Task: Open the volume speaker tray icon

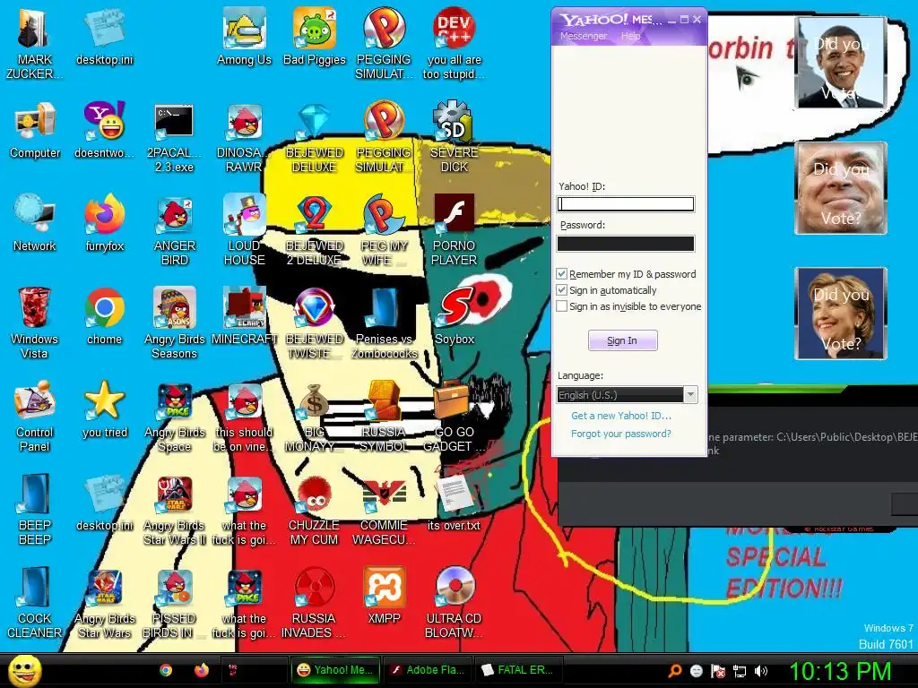Action: pos(761,671)
